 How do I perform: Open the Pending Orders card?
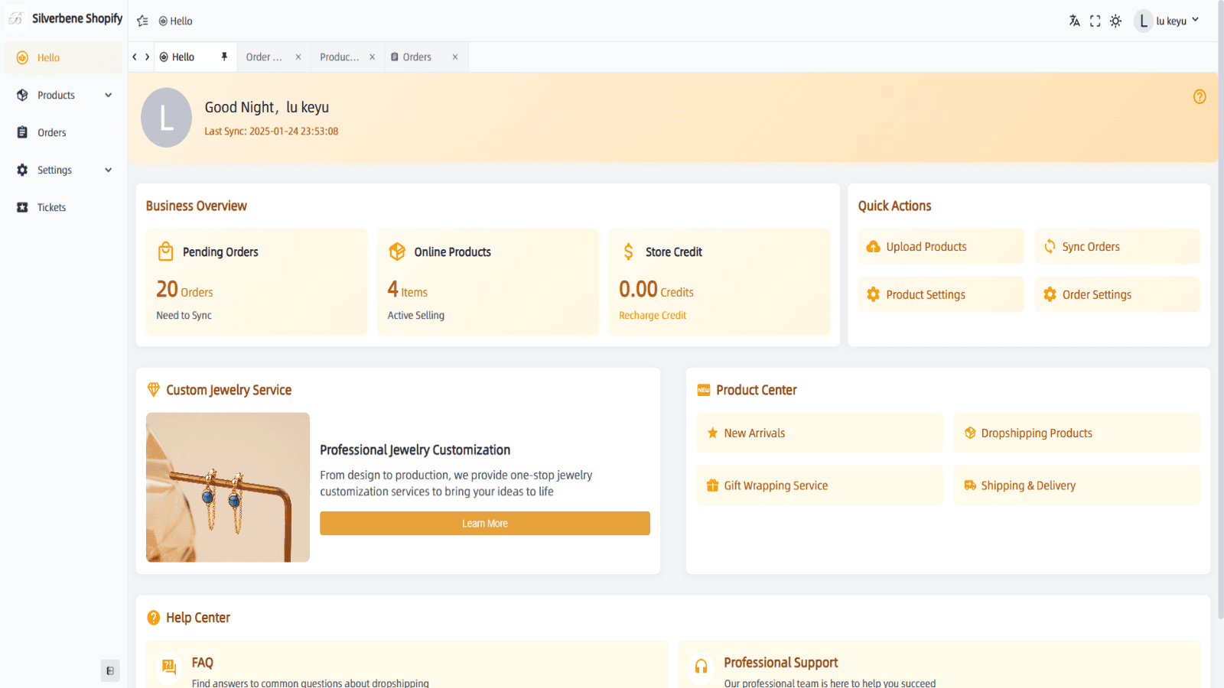256,282
